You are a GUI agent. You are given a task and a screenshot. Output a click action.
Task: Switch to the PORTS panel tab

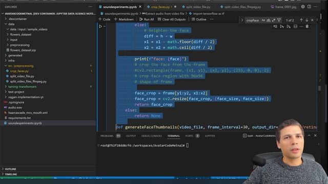click(x=192, y=136)
